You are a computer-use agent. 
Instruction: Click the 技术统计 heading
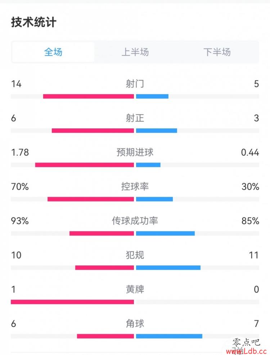[33, 22]
